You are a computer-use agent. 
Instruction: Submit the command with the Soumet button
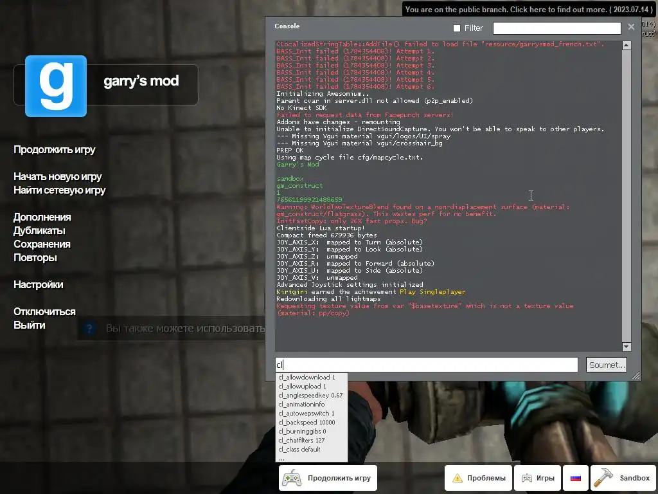click(x=607, y=365)
